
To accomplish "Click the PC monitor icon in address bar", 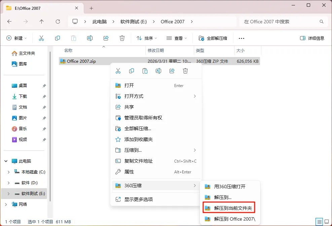I will [x=75, y=22].
